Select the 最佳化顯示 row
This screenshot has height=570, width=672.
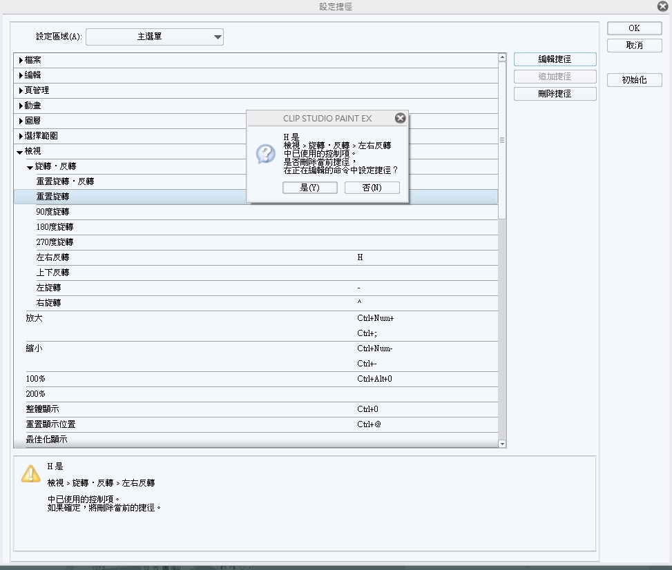tap(256, 440)
